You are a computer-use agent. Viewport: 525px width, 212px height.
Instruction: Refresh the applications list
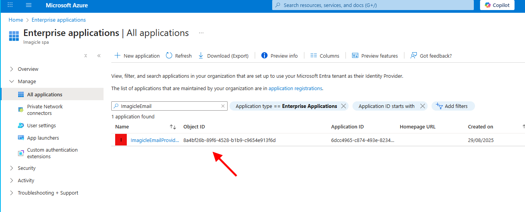(179, 56)
